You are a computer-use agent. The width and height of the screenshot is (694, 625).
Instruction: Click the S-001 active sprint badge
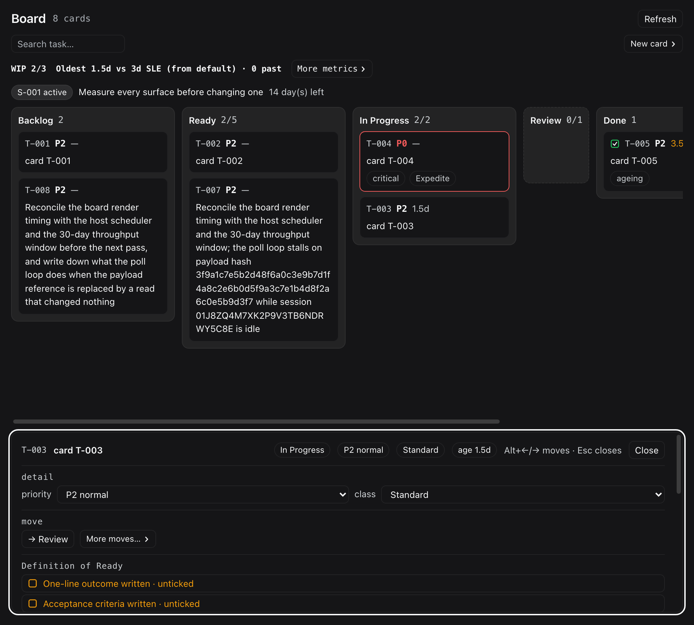click(x=42, y=92)
